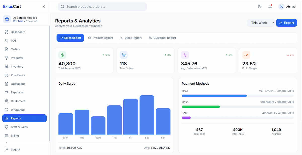Click the green Cash payment progress bar

pyautogui.click(x=201, y=107)
